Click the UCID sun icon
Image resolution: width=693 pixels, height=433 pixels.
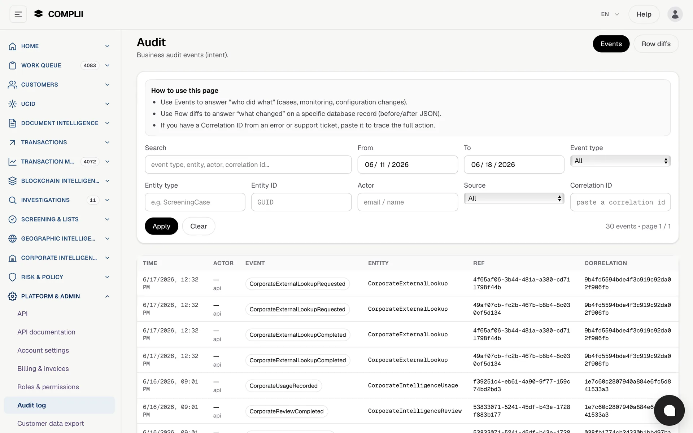coord(13,104)
